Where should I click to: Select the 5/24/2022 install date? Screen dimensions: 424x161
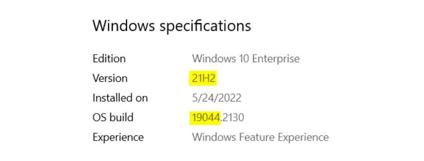click(216, 98)
